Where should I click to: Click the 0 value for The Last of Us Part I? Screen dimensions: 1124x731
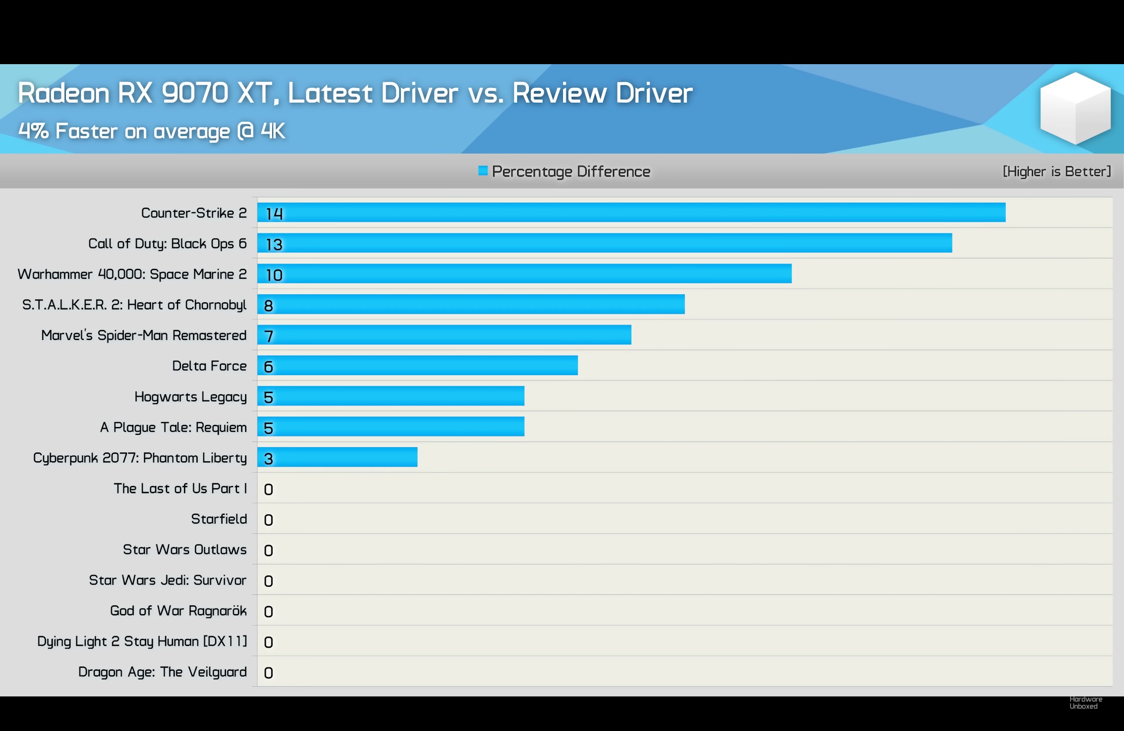tap(268, 489)
